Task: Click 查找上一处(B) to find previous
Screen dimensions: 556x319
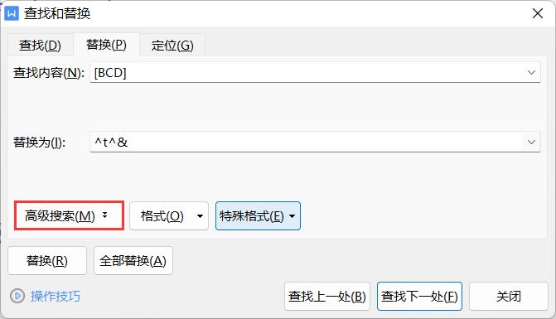Action: click(327, 296)
